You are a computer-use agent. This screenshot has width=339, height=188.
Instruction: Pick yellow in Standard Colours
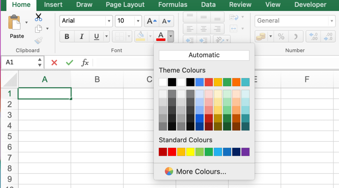tap(190, 152)
